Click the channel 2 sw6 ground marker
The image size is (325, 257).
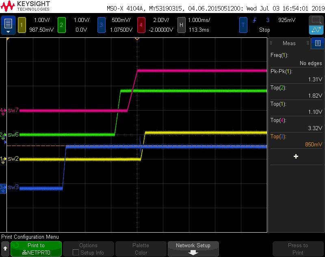[x=3, y=136]
